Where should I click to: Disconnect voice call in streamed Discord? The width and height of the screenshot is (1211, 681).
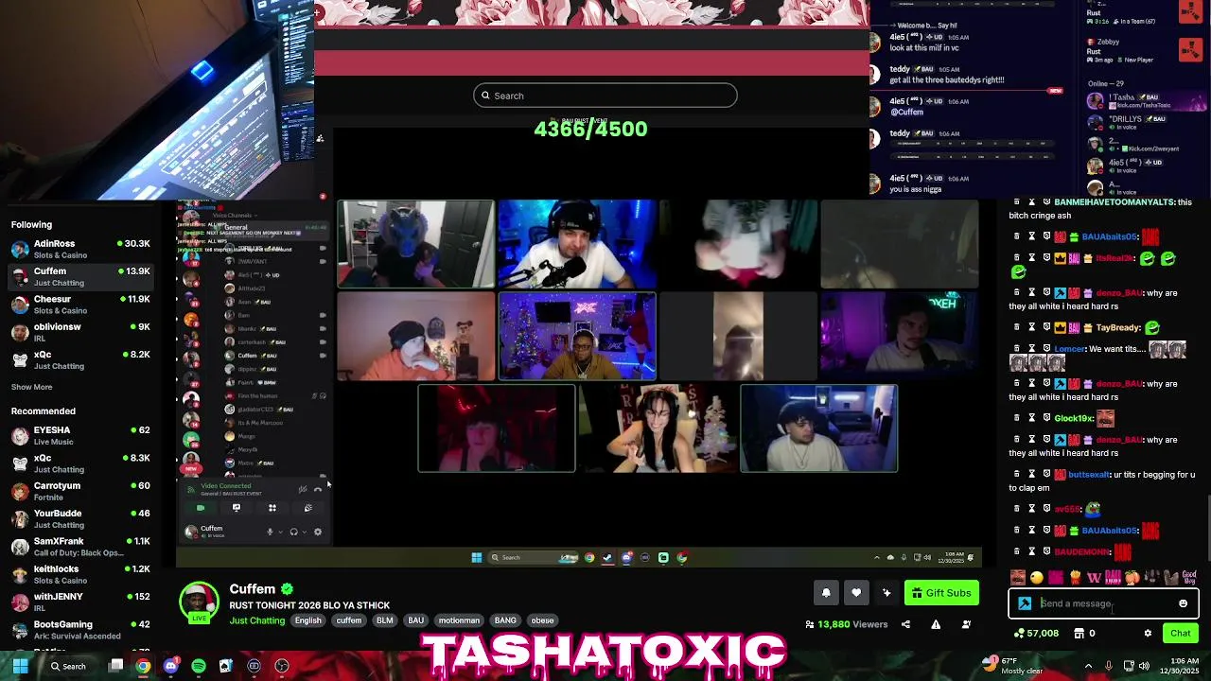[x=318, y=489]
